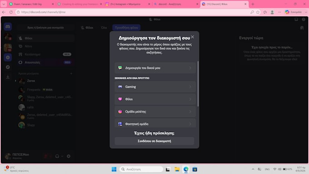Click plus to create a direct message
Viewport: 309px width, 174px height.
71,74
